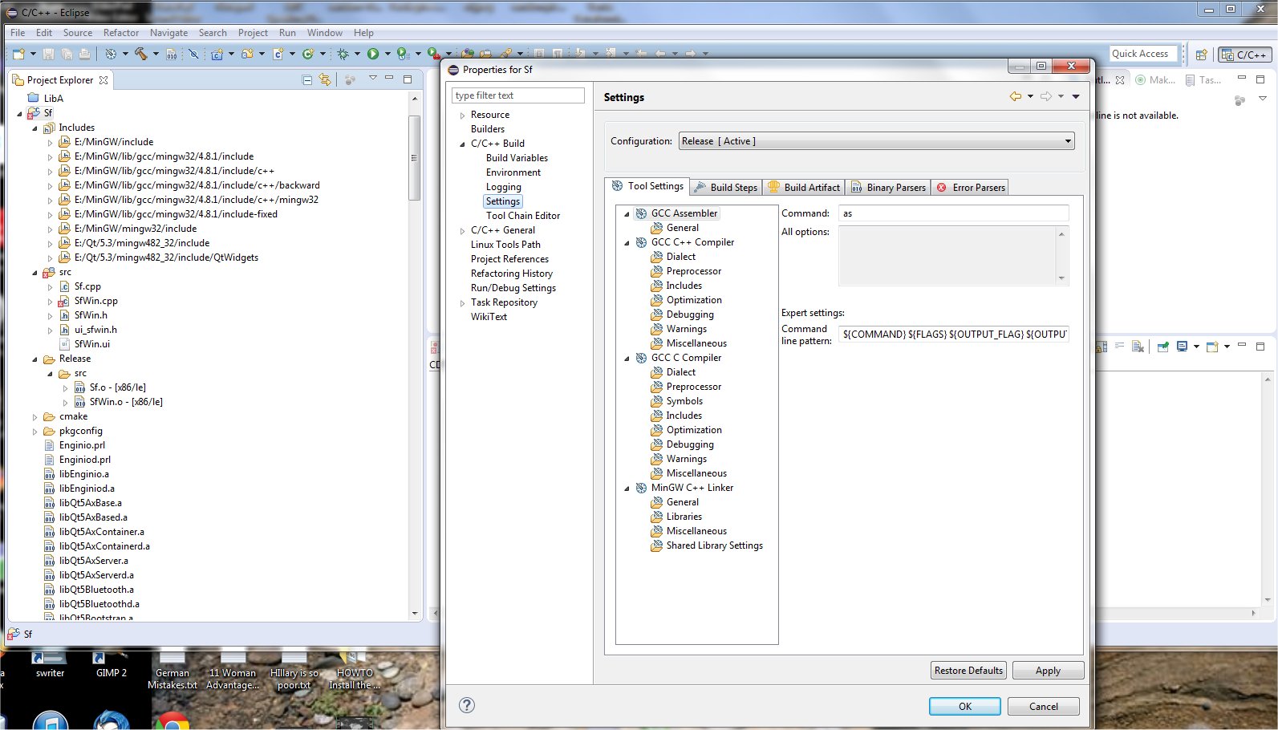This screenshot has width=1278, height=730.
Task: Open help using the question mark icon
Action: [x=467, y=705]
